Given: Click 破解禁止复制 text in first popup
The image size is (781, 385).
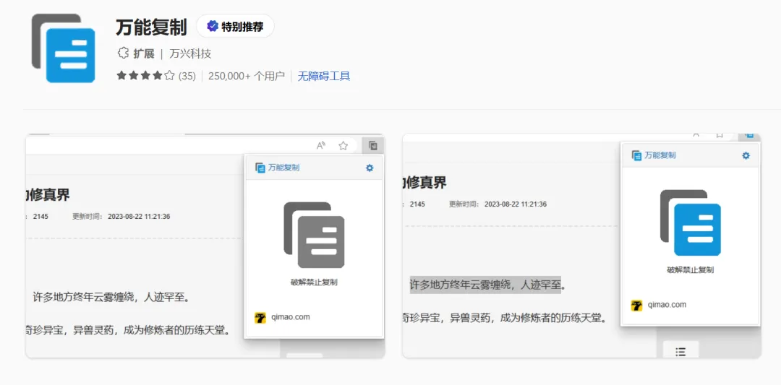Looking at the screenshot, I should pyautogui.click(x=314, y=282).
